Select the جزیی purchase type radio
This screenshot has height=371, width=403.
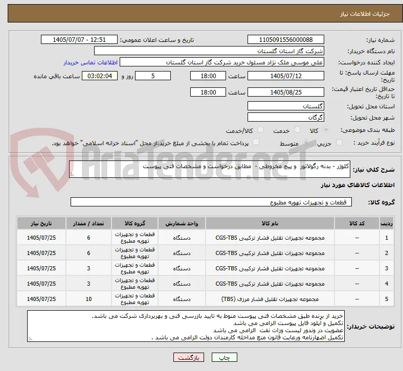[339, 143]
